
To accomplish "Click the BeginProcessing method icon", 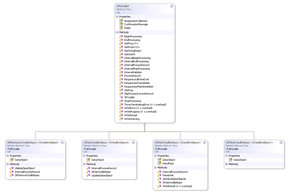I will pyautogui.click(x=121, y=36).
